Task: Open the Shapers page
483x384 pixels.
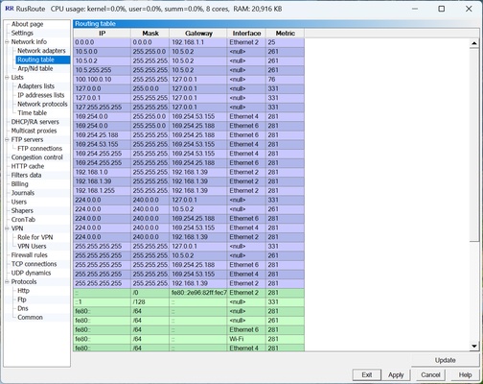Action: pos(22,210)
